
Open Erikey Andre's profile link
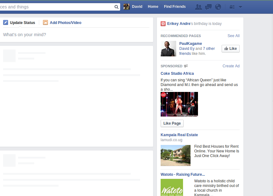tap(179, 24)
